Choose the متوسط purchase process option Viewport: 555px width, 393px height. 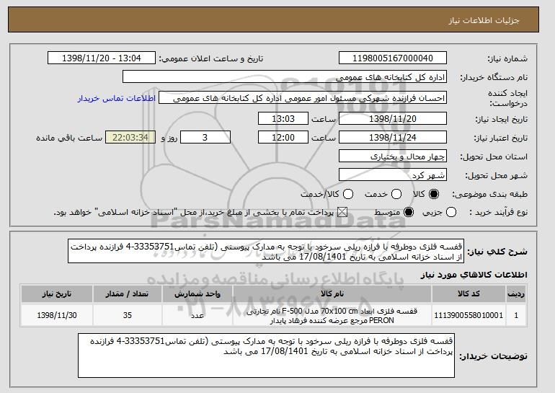[x=409, y=212]
